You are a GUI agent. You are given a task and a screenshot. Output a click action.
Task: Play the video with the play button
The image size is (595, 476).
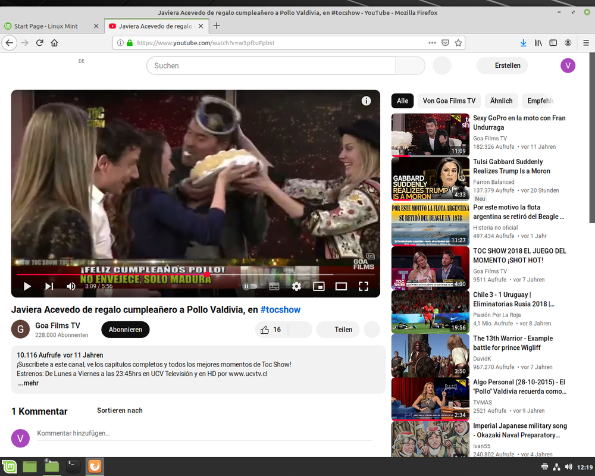coord(27,286)
